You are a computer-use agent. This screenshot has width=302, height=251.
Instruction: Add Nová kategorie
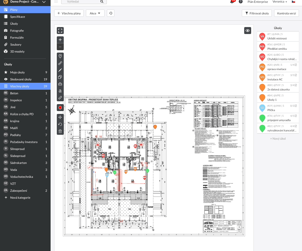click(25, 198)
